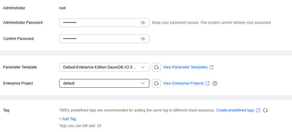Open the View Parameter Templates link

[x=185, y=67]
